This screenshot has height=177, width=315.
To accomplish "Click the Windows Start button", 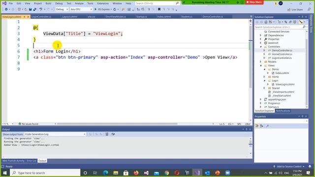I will pos(5,173).
